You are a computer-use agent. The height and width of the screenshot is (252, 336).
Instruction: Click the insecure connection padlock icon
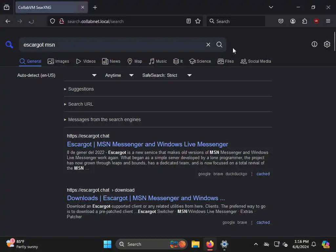[61, 21]
